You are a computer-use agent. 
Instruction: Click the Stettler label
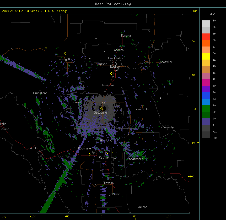166,62
